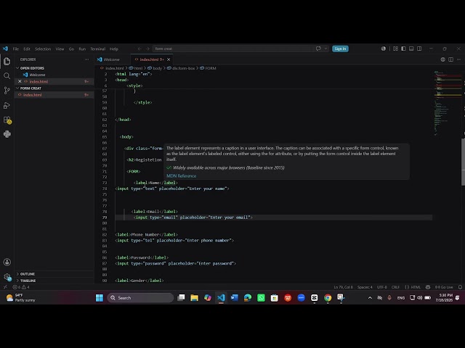Toggle the secondary side bar
The image size is (465, 348).
click(419, 49)
